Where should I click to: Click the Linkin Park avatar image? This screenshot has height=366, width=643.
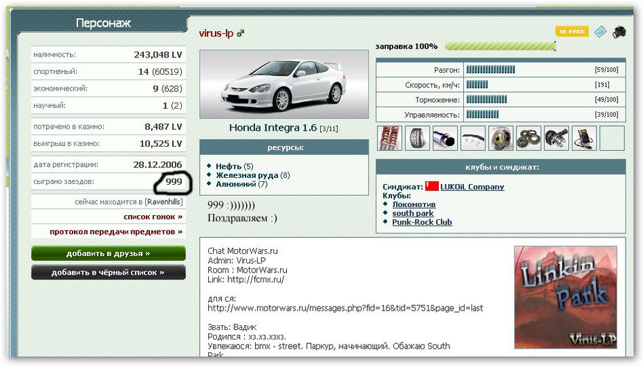point(566,297)
